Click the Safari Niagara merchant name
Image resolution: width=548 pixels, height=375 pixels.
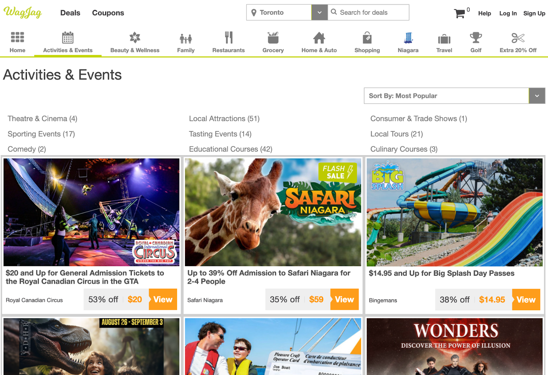205,300
